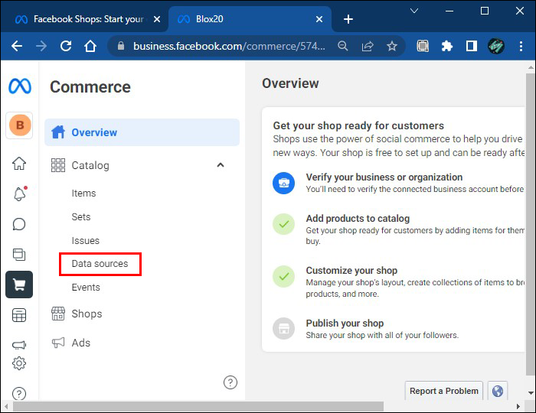
Task: Open the browser tab search dropdown arrow
Action: tap(414, 11)
